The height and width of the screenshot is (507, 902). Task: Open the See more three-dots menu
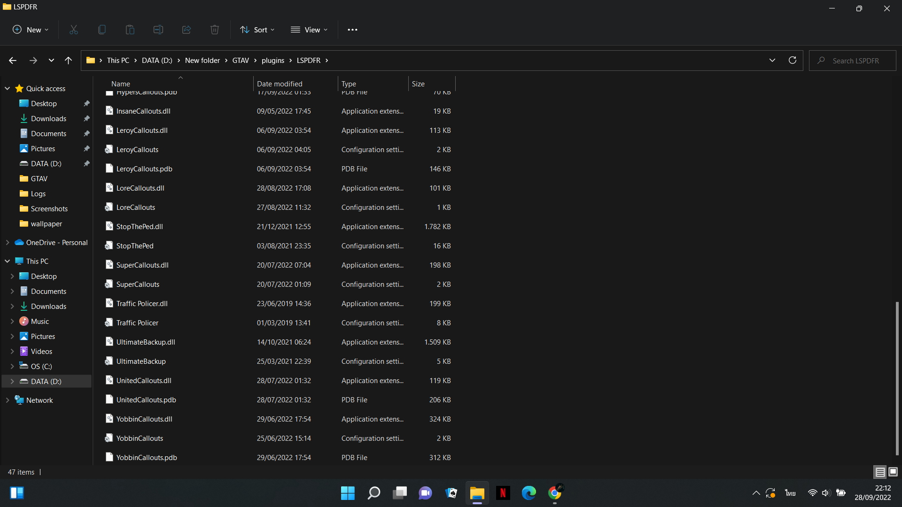pos(352,30)
